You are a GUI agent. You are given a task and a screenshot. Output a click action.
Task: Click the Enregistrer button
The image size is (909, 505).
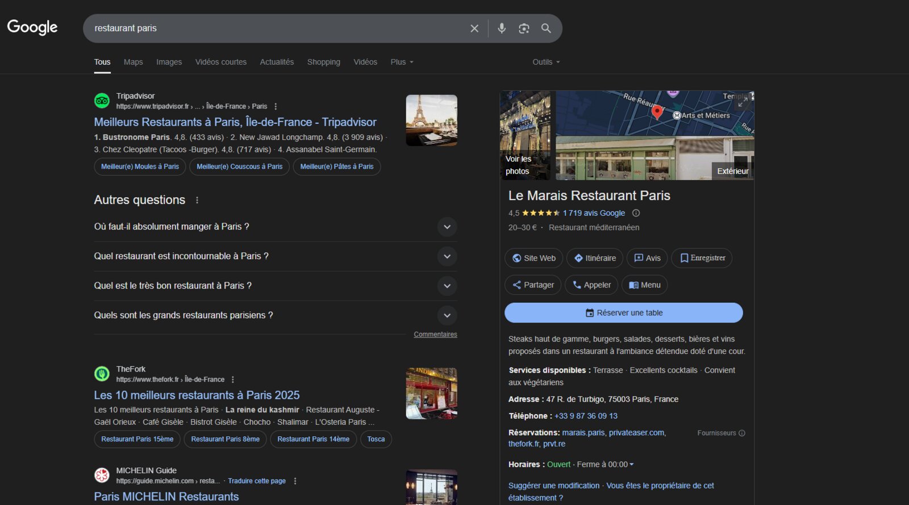[702, 258]
